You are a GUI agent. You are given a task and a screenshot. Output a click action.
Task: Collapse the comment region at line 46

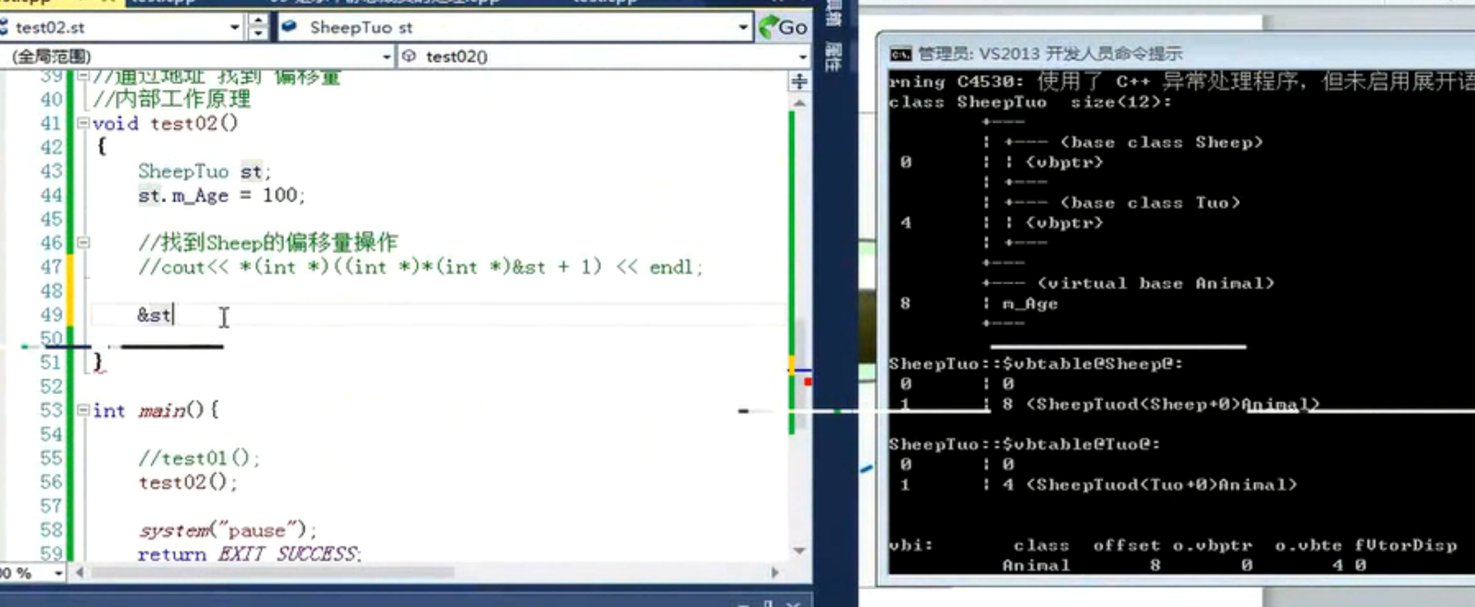(x=83, y=243)
